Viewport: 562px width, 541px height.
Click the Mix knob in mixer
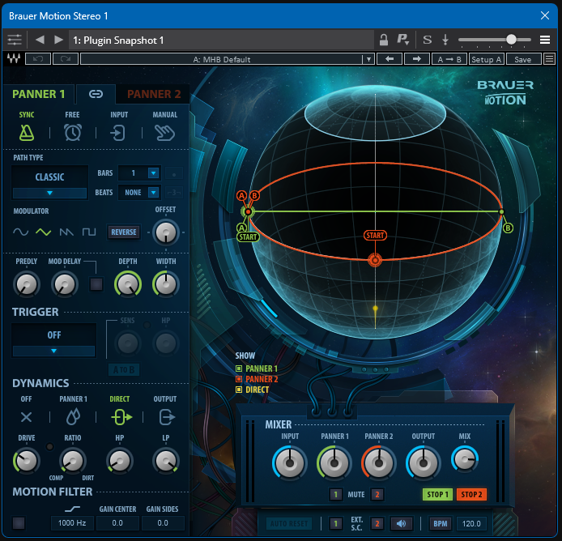(x=465, y=459)
